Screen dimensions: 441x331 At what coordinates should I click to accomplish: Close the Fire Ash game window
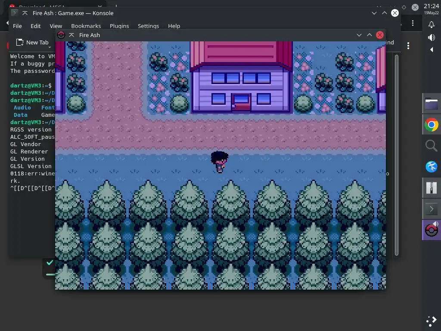click(380, 35)
